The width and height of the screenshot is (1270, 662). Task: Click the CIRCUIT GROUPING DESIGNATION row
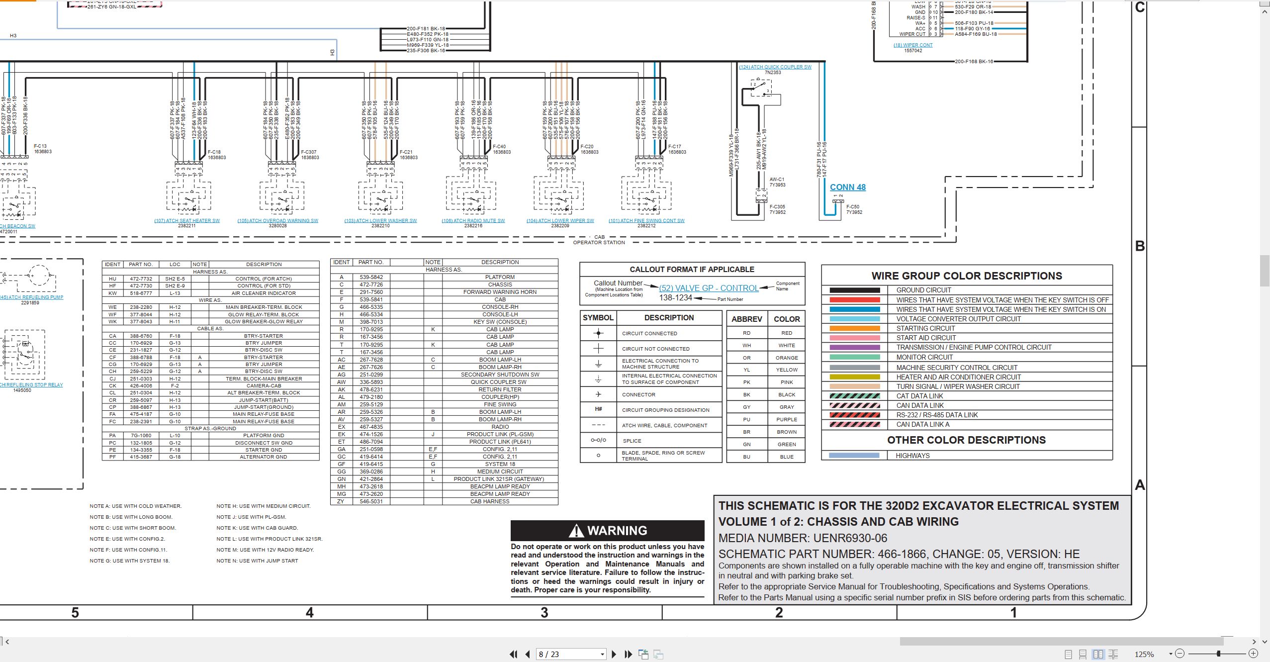[651, 410]
